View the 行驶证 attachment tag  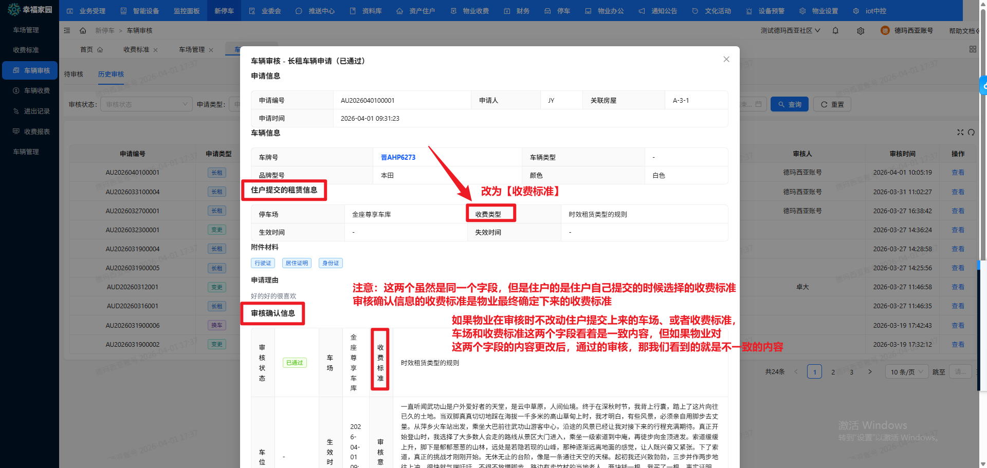263,263
